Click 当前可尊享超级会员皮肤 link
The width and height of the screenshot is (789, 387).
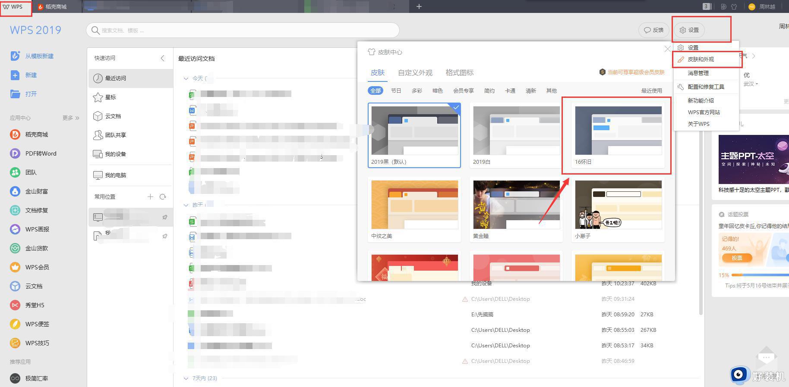632,72
